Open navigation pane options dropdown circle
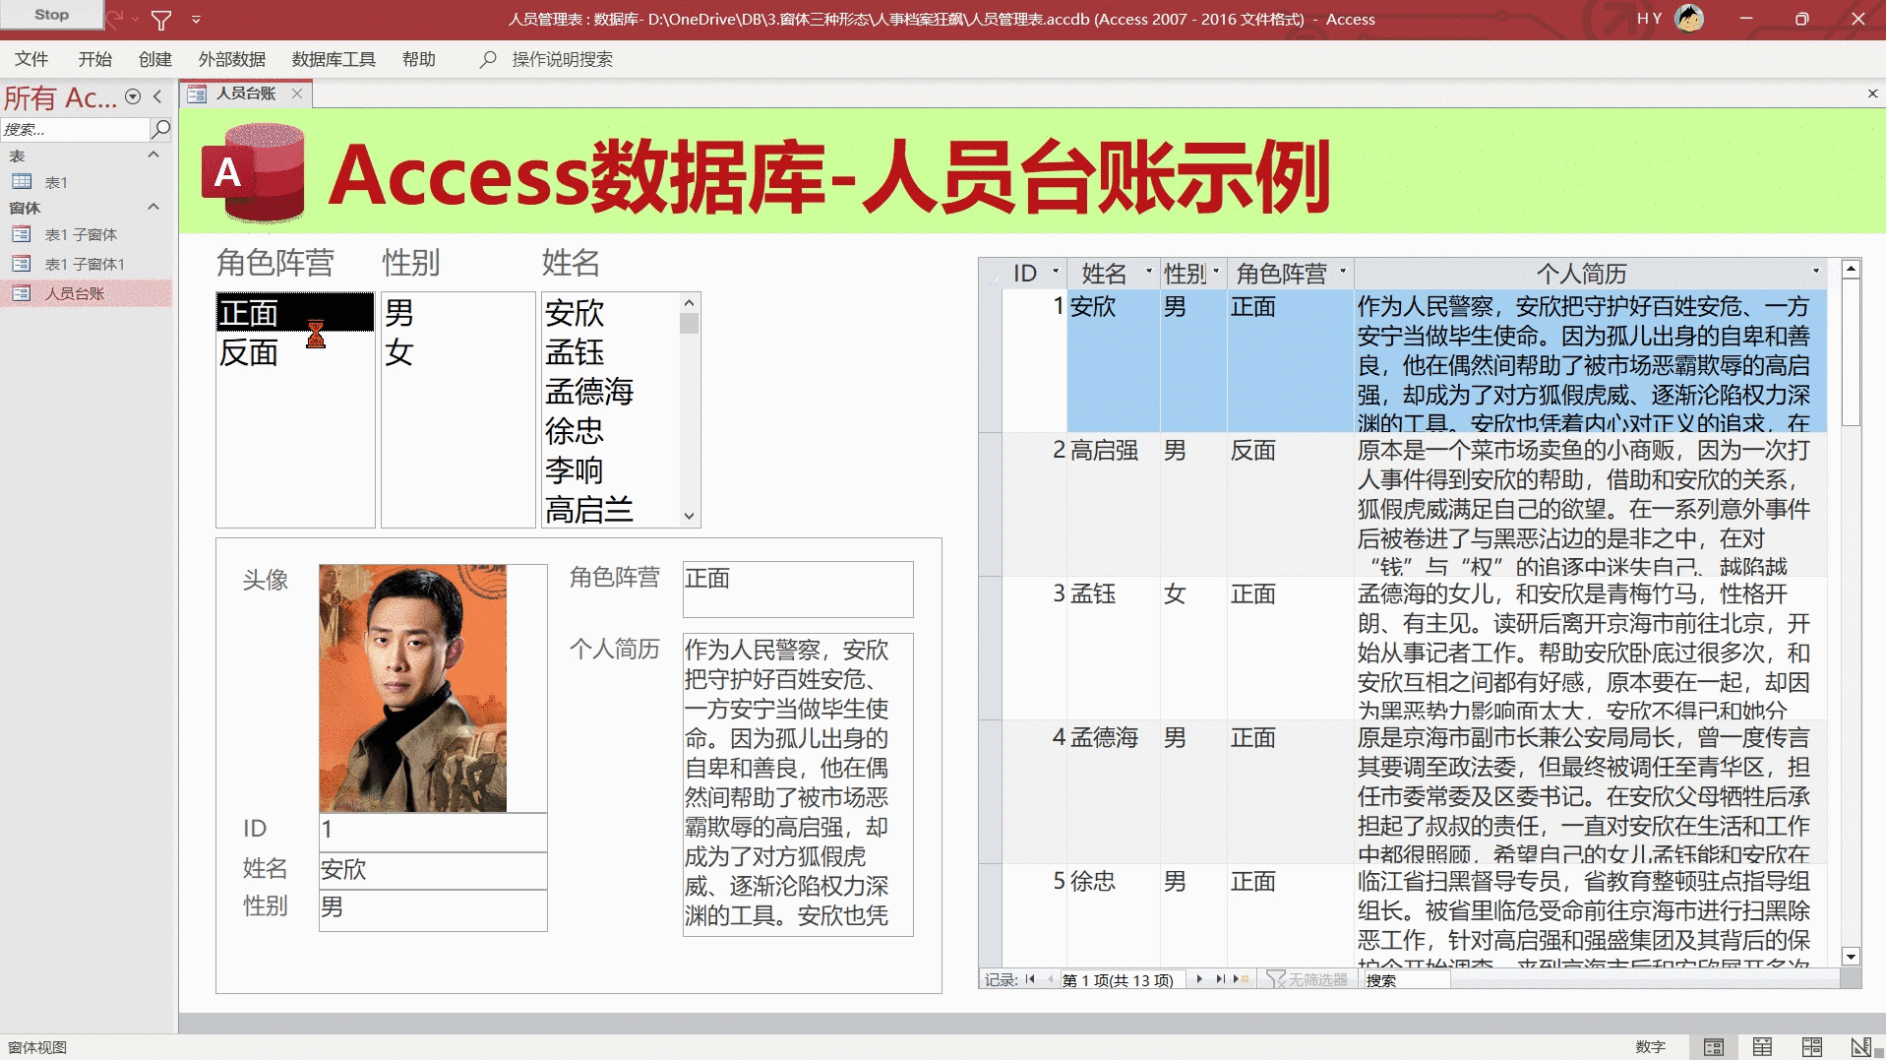The height and width of the screenshot is (1060, 1886). pos(133,96)
